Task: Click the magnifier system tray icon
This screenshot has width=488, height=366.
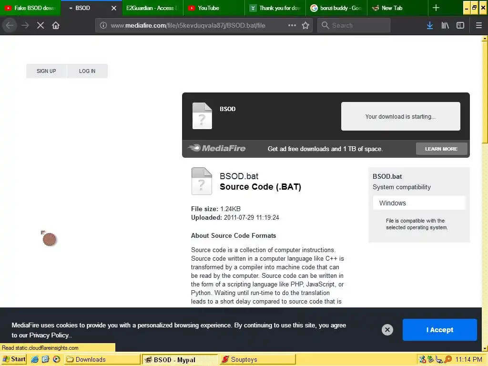Action: click(448, 359)
